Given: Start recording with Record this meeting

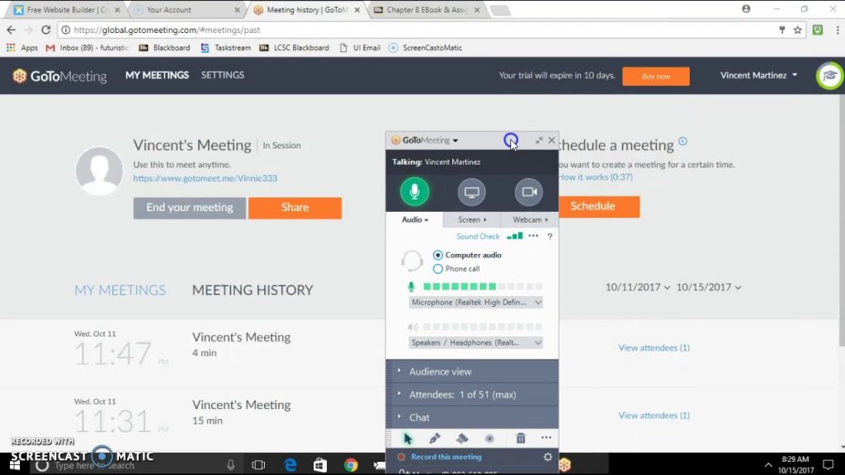Looking at the screenshot, I should [x=446, y=457].
